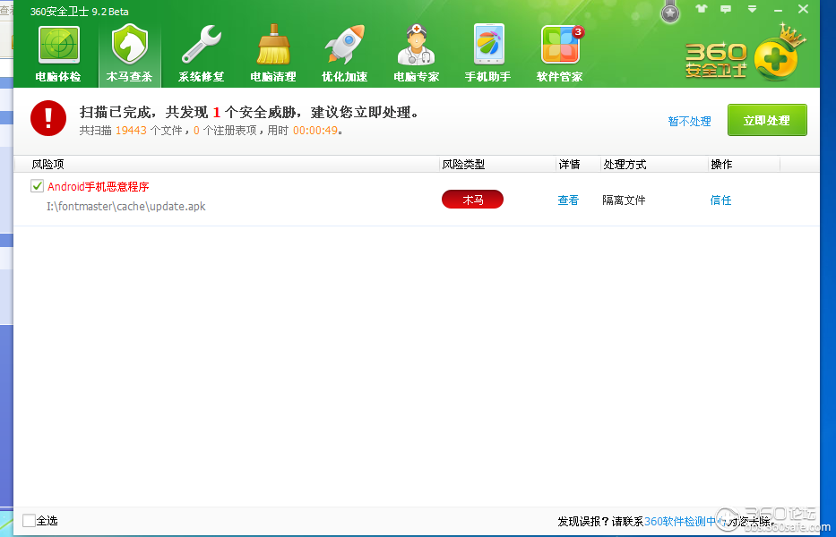The width and height of the screenshot is (836, 537).
Task: Open the feedback speech bubble icon
Action: pos(726,9)
